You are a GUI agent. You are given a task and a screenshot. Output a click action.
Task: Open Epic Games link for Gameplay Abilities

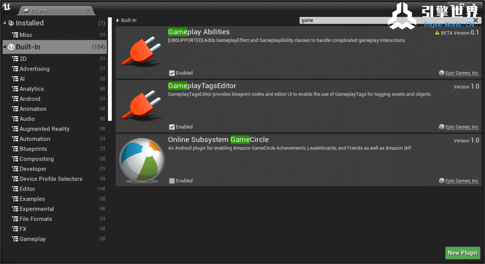tap(462, 73)
